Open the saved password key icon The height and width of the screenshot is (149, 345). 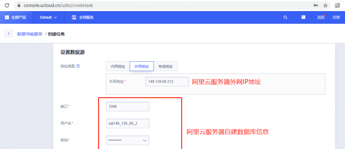pyautogui.click(x=316, y=5)
